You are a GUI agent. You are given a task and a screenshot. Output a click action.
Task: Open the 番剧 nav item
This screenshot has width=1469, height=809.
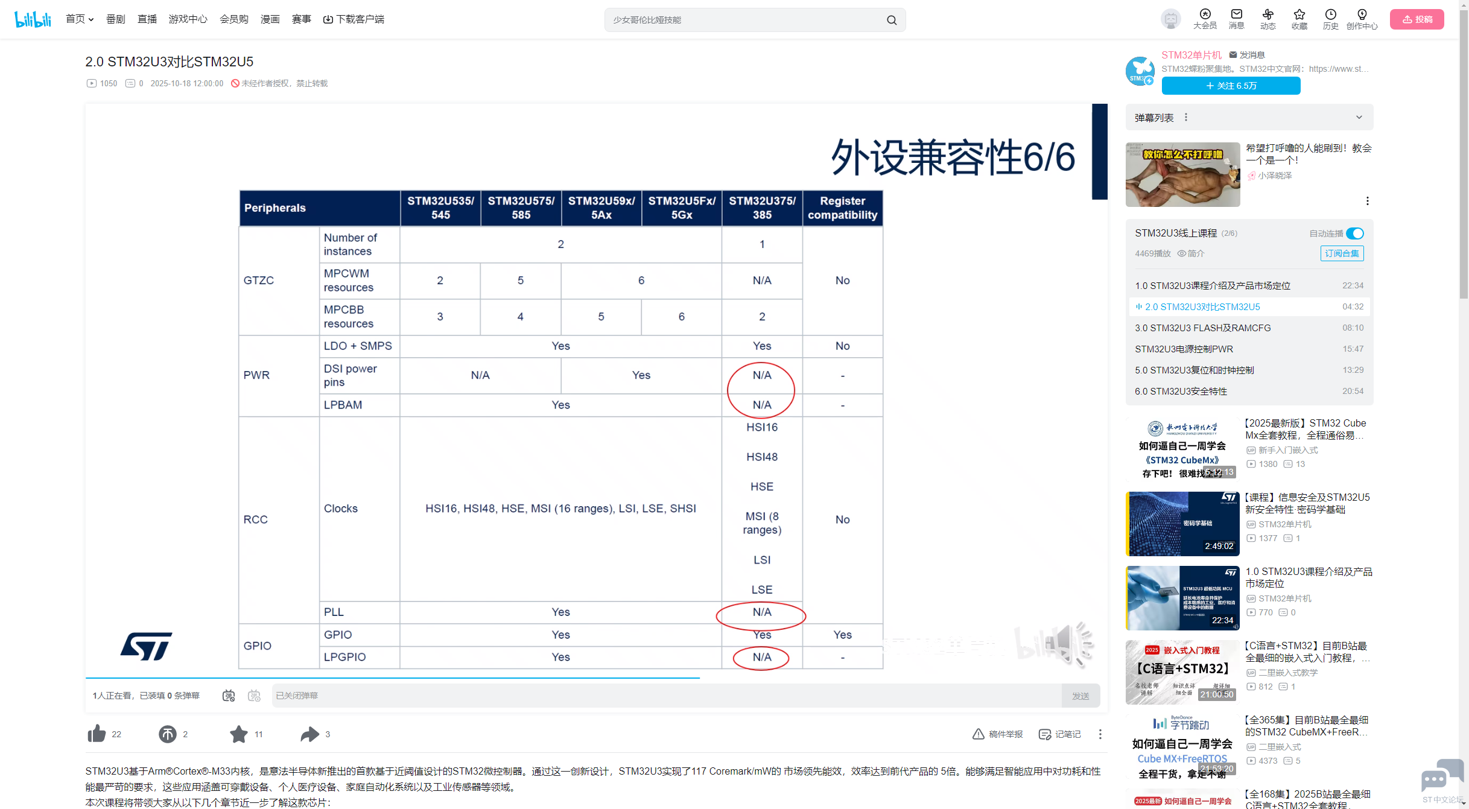(116, 19)
